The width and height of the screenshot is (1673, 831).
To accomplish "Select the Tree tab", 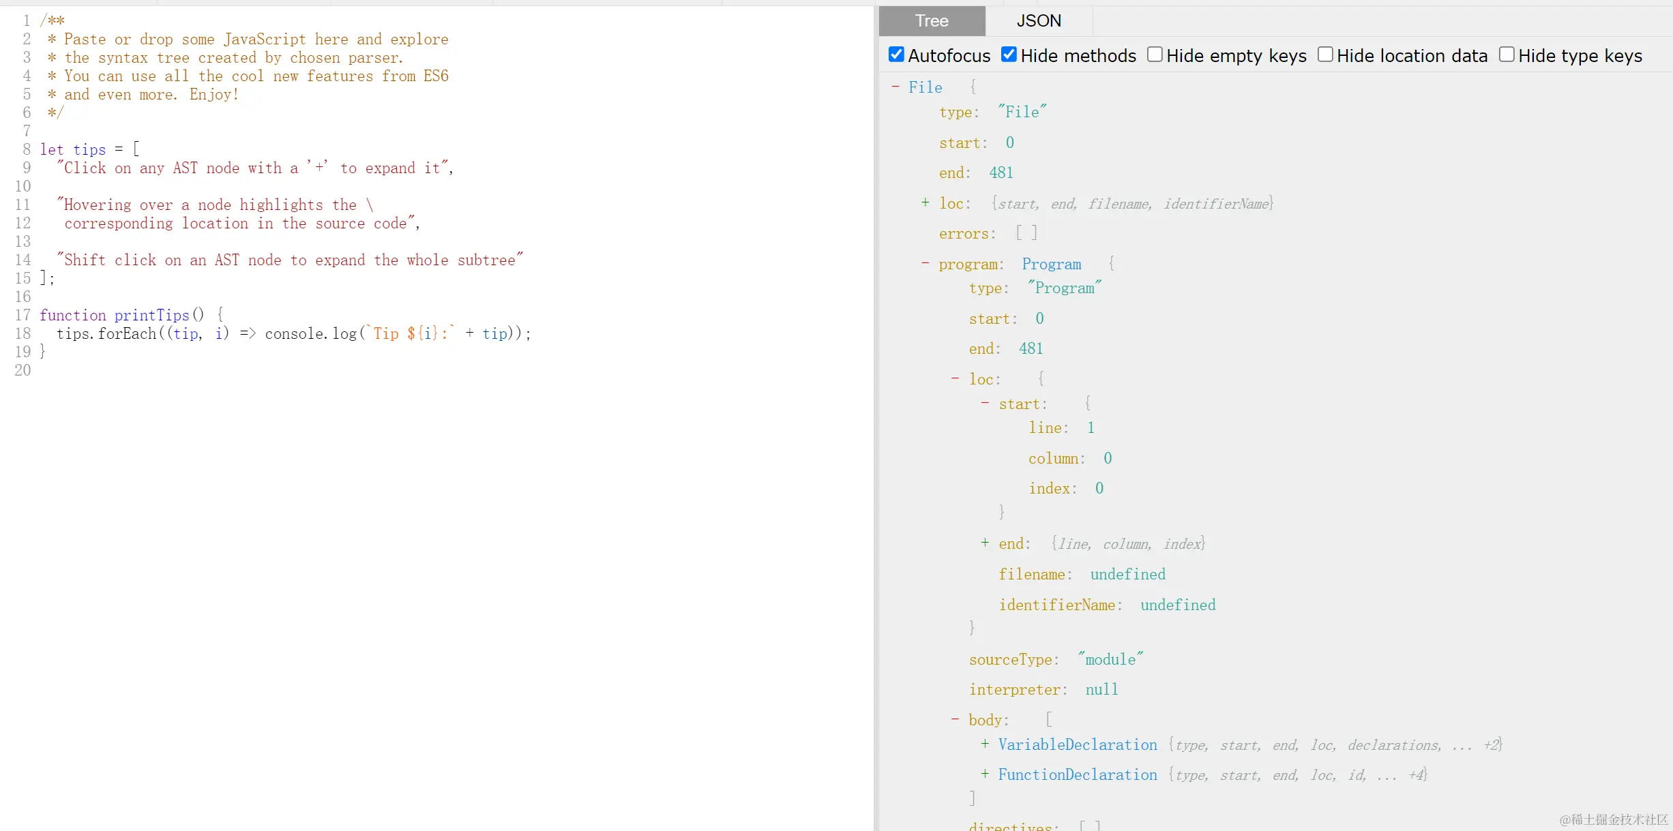I will 932,21.
